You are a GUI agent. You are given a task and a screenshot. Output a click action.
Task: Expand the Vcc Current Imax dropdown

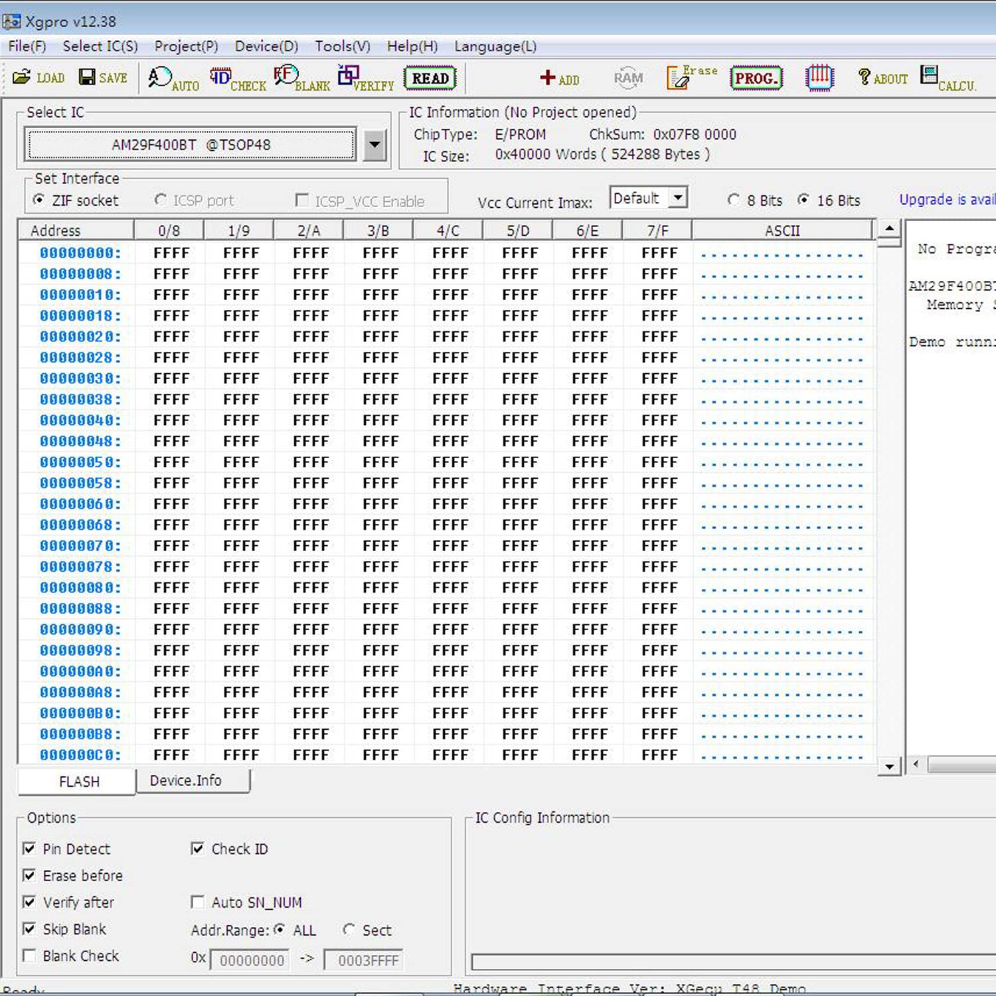(678, 198)
